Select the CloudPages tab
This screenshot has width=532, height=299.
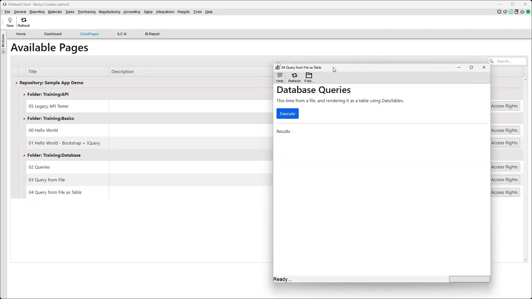89,34
